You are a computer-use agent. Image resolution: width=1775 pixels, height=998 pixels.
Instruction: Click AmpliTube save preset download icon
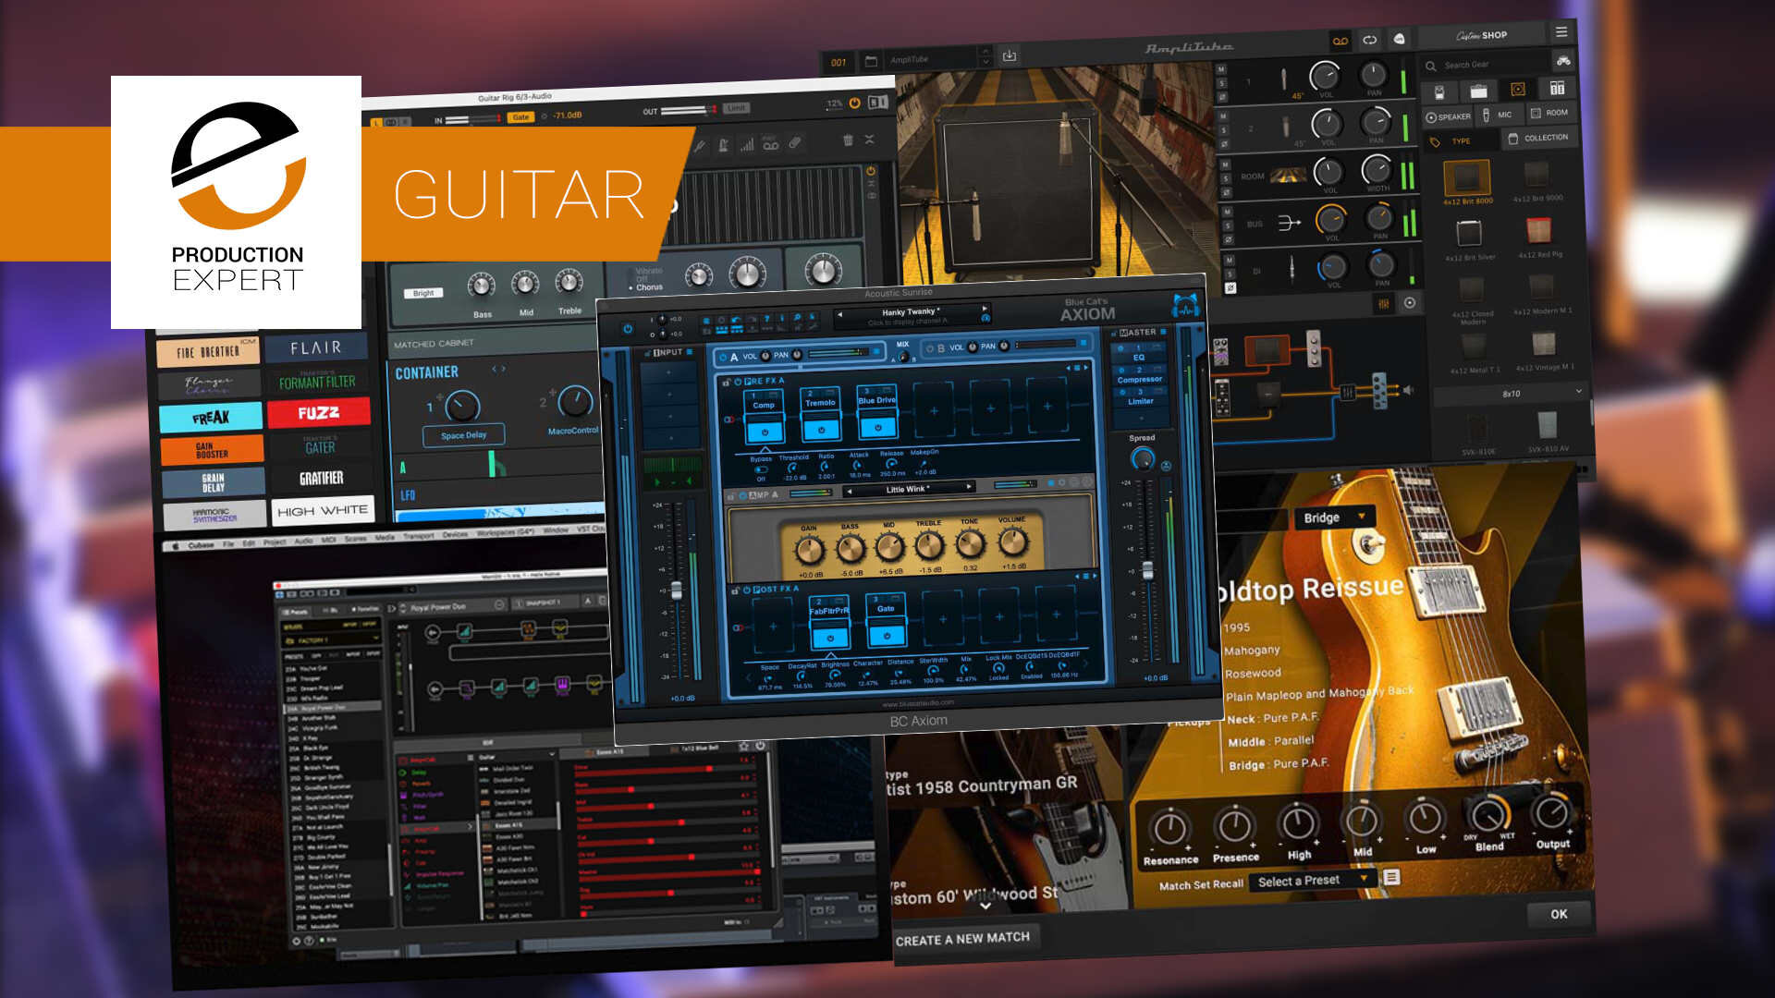[1010, 56]
